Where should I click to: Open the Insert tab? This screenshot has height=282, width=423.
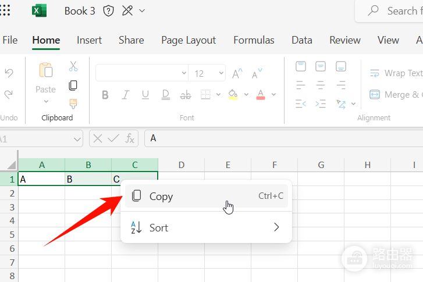89,40
